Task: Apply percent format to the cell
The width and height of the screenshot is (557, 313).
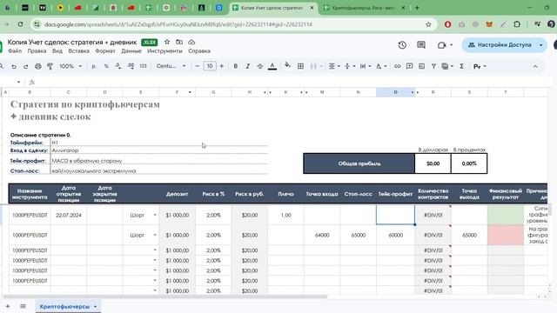Action: pyautogui.click(x=106, y=66)
